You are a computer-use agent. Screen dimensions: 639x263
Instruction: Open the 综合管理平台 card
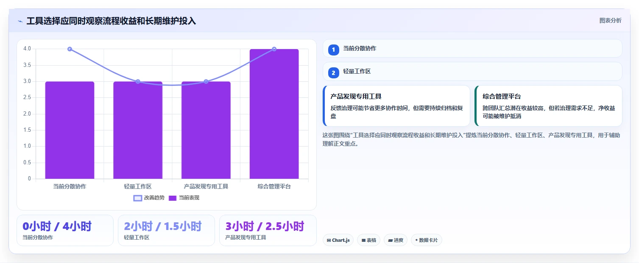[548, 106]
